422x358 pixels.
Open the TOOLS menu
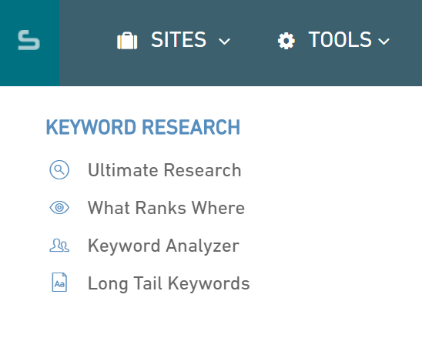pyautogui.click(x=333, y=40)
